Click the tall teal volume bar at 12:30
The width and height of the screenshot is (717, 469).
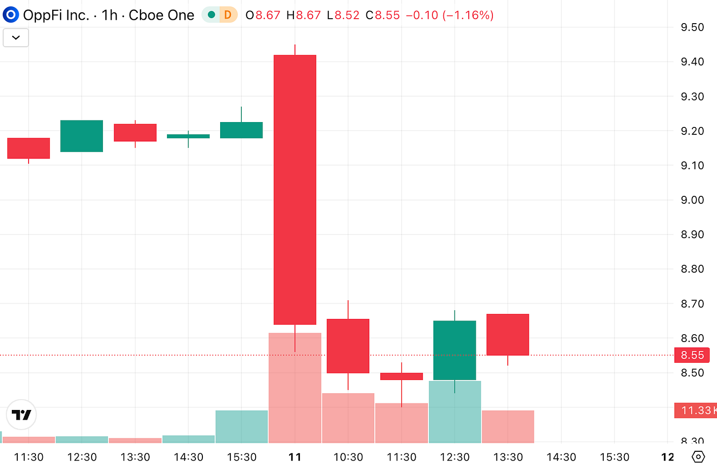tap(455, 411)
